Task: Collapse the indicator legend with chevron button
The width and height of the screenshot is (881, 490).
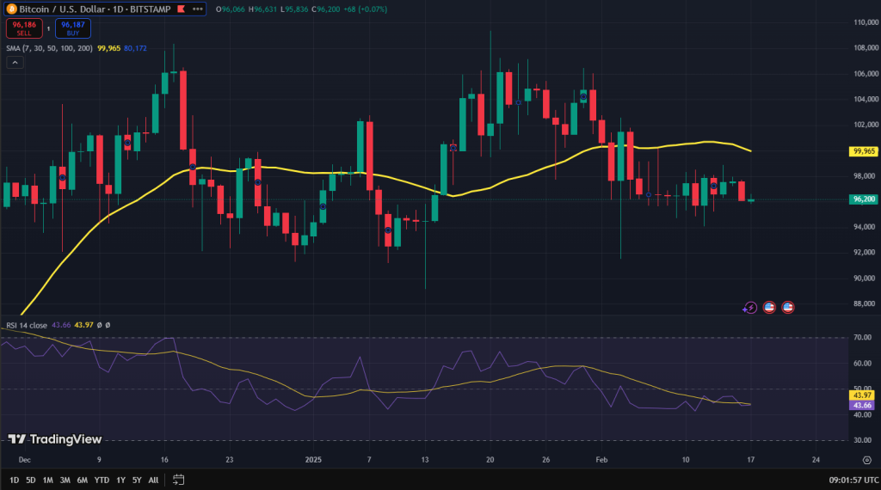Action: click(15, 62)
